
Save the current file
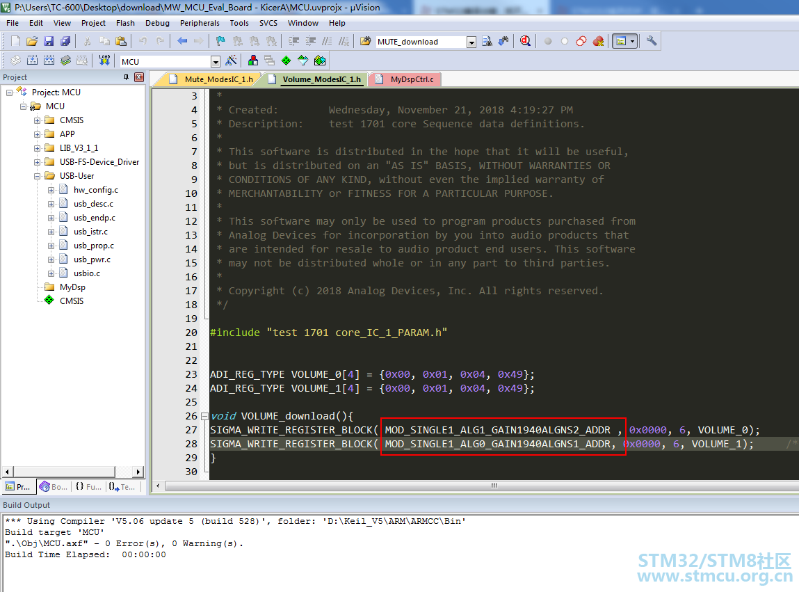click(49, 41)
